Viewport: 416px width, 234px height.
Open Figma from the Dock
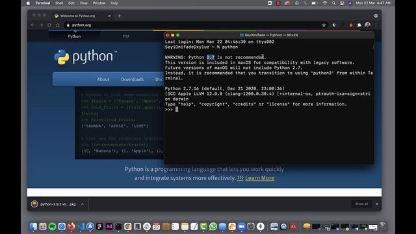[x=99, y=226]
